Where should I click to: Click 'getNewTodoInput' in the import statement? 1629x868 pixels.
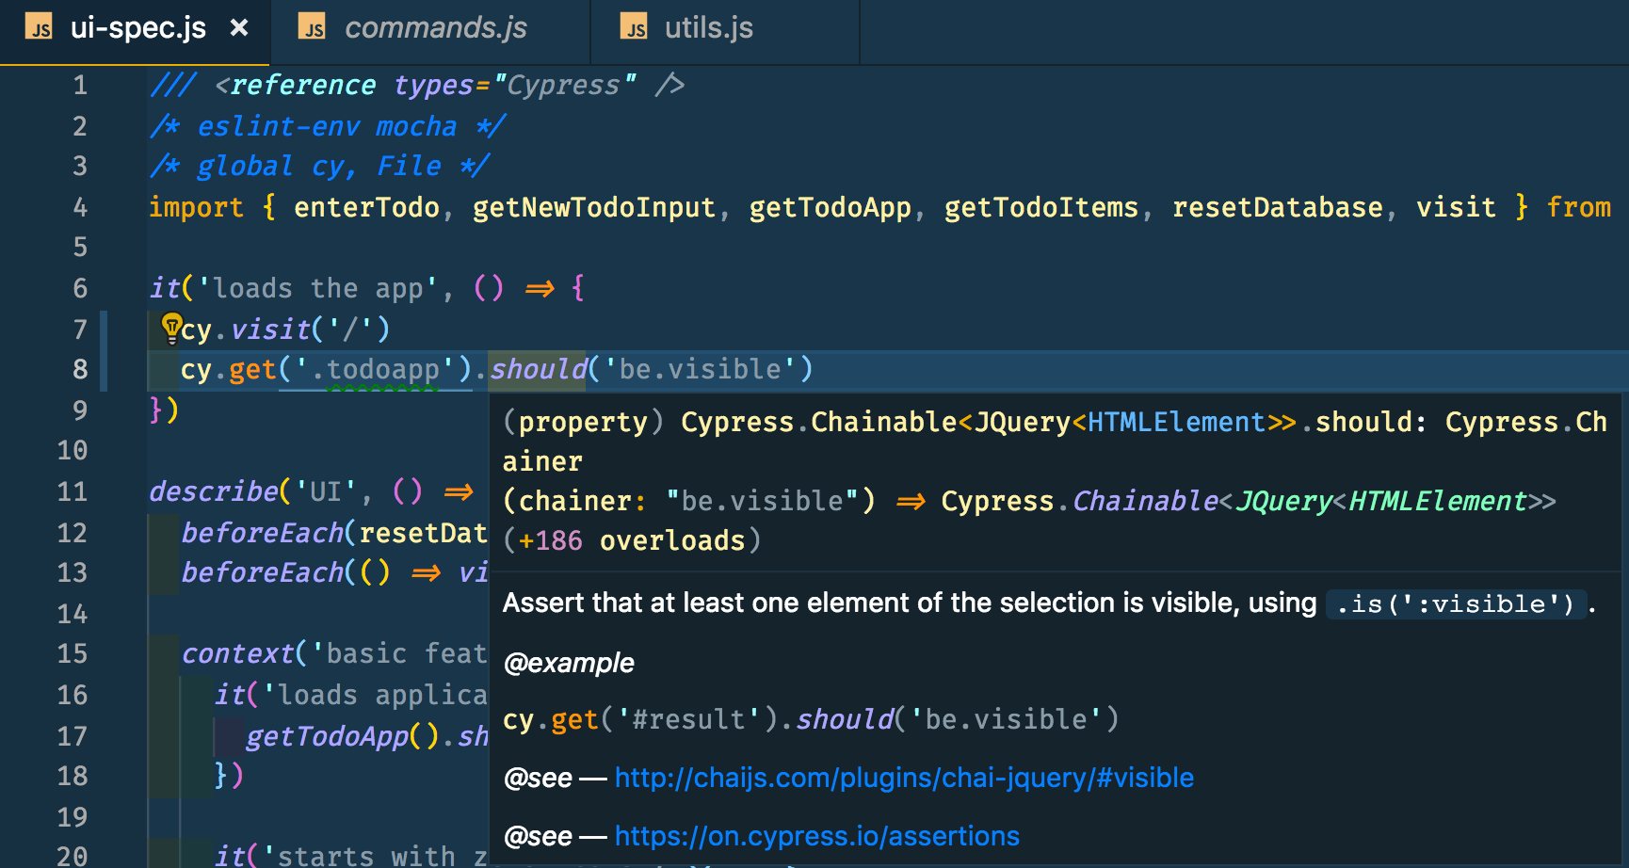point(594,207)
